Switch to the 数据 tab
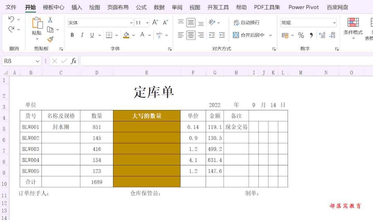Image resolution: width=373 pixels, height=220 pixels. 159,7
